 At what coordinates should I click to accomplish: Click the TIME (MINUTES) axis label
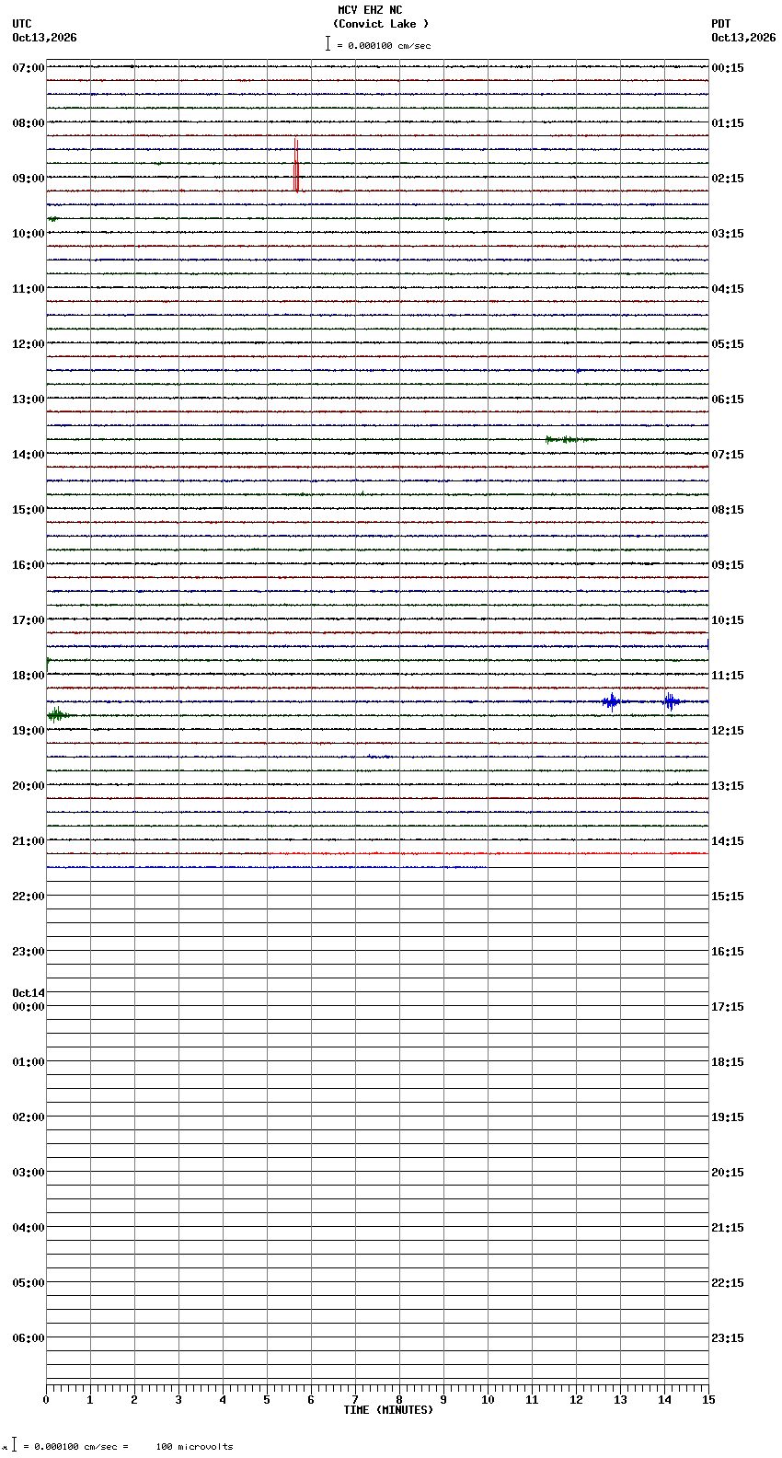[x=388, y=1410]
